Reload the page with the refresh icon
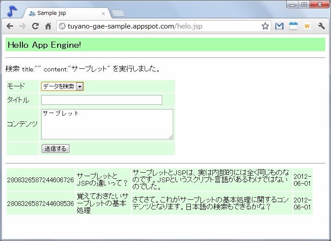The image size is (331, 241). pyautogui.click(x=35, y=26)
